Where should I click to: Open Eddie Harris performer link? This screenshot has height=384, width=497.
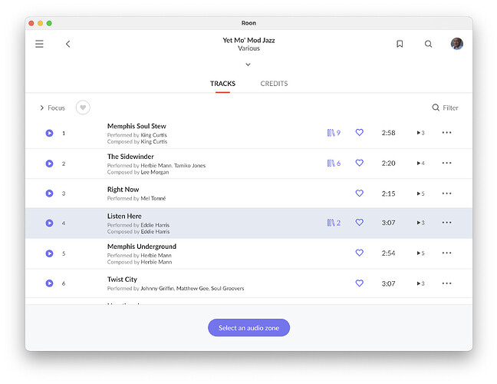coord(155,225)
